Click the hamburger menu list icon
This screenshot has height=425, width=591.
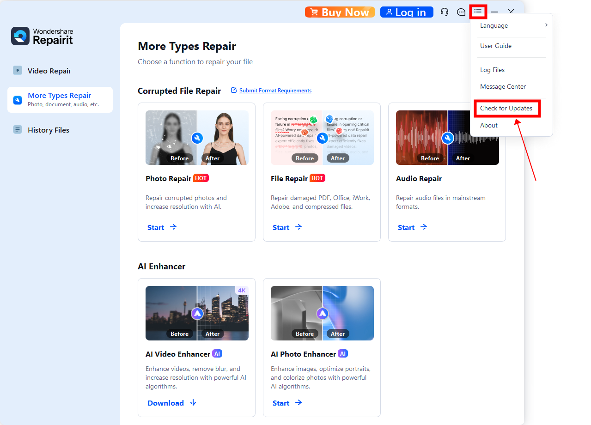tap(478, 11)
